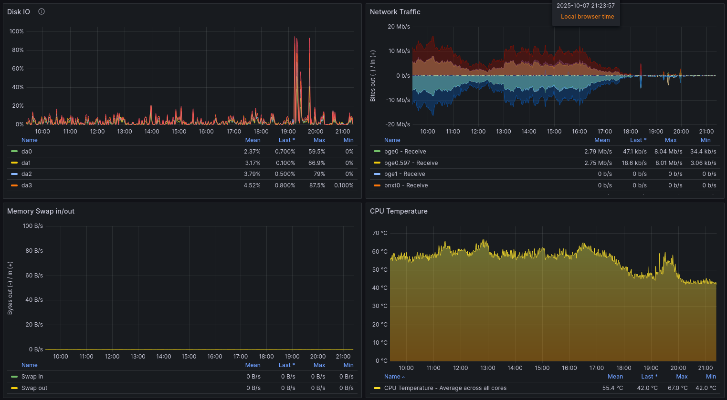The image size is (727, 400).
Task: Sort Network Traffic legend by Mean column
Action: pos(602,140)
